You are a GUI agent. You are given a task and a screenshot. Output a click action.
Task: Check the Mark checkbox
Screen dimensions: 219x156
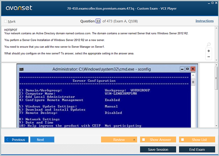[x=6, y=21]
